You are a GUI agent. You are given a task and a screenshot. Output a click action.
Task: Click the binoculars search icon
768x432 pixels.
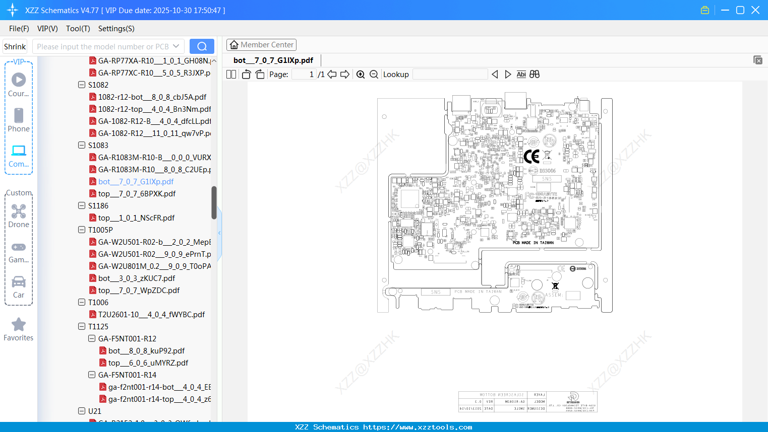535,75
